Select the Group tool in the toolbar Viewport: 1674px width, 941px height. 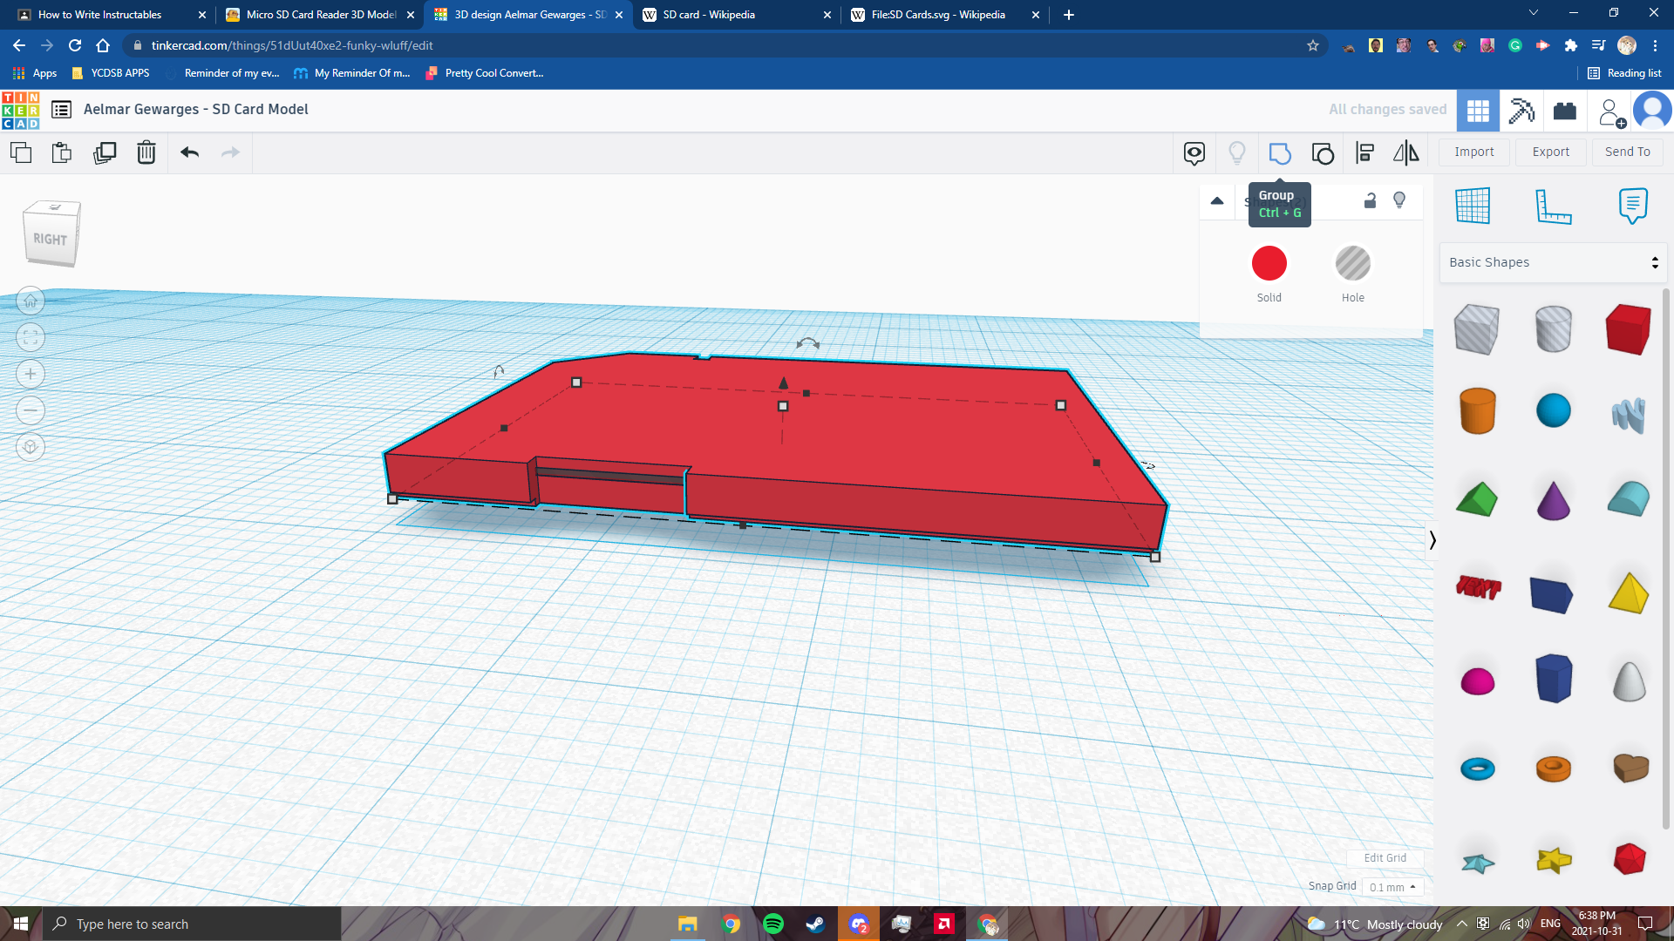coord(1280,152)
